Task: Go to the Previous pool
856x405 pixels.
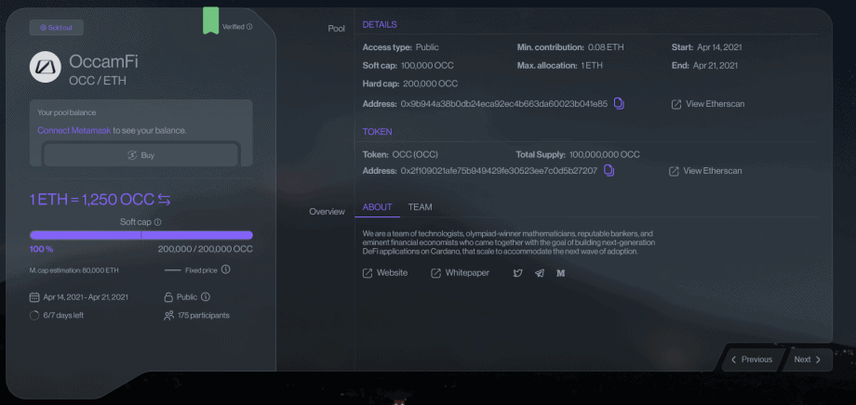Action: [752, 359]
